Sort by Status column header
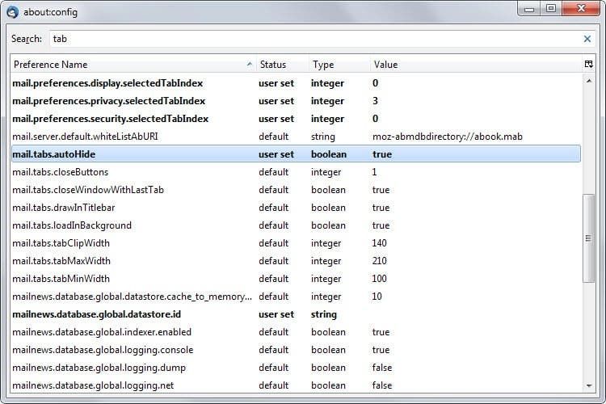The width and height of the screenshot is (606, 404). pos(282,65)
